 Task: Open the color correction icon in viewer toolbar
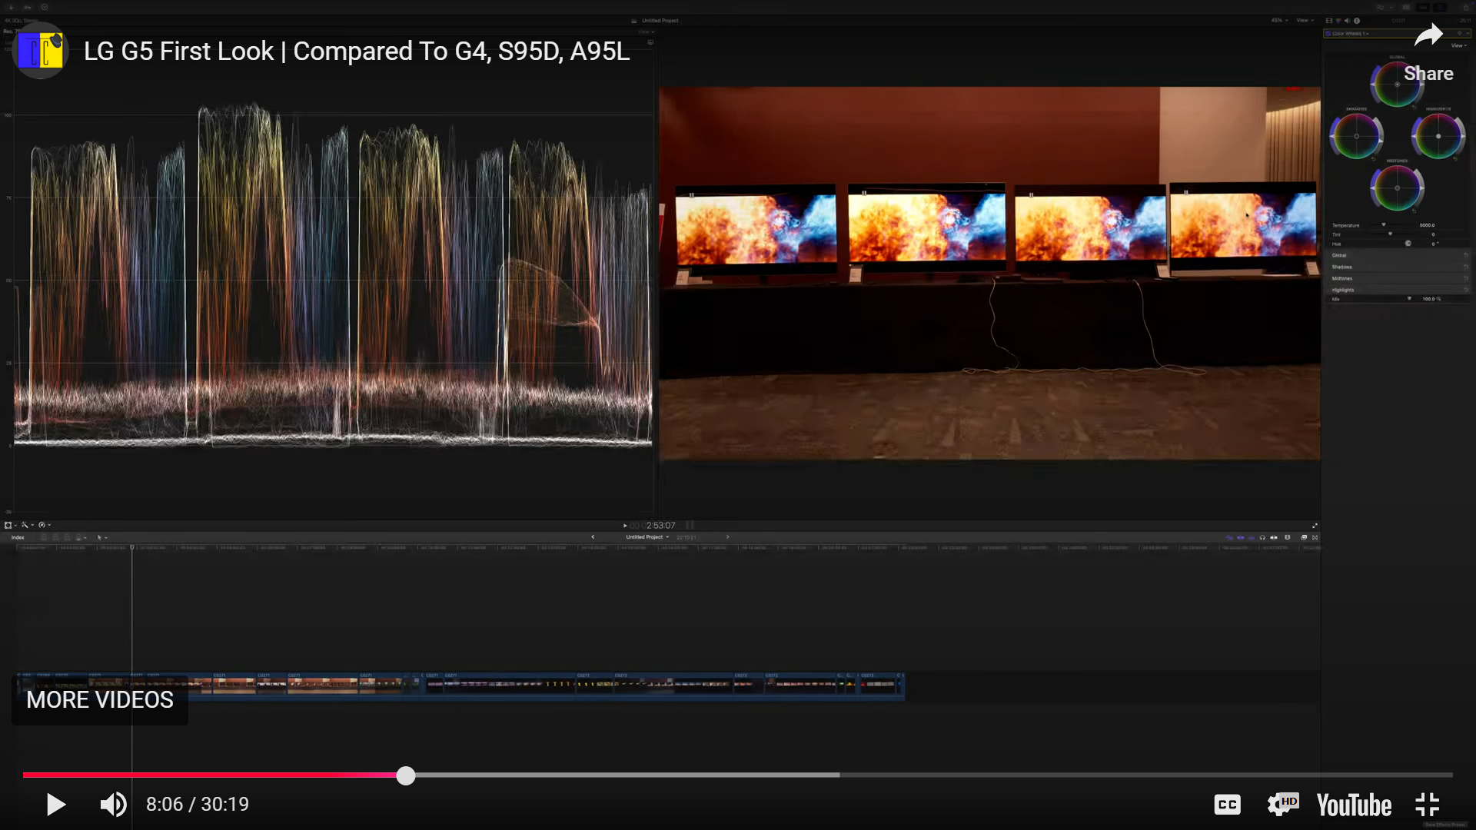pyautogui.click(x=42, y=525)
